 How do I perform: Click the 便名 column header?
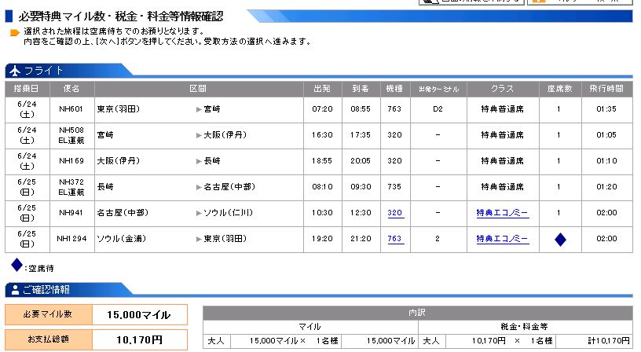(71, 88)
